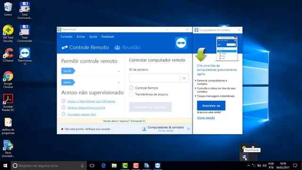Click Atribuir dispositivo à conta link
The width and height of the screenshot is (302, 170).
point(86,108)
